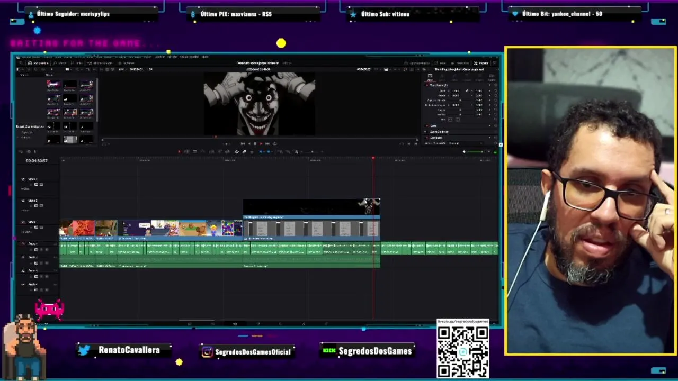
Task: Click the Undo icon below media pool
Action: click(x=21, y=152)
